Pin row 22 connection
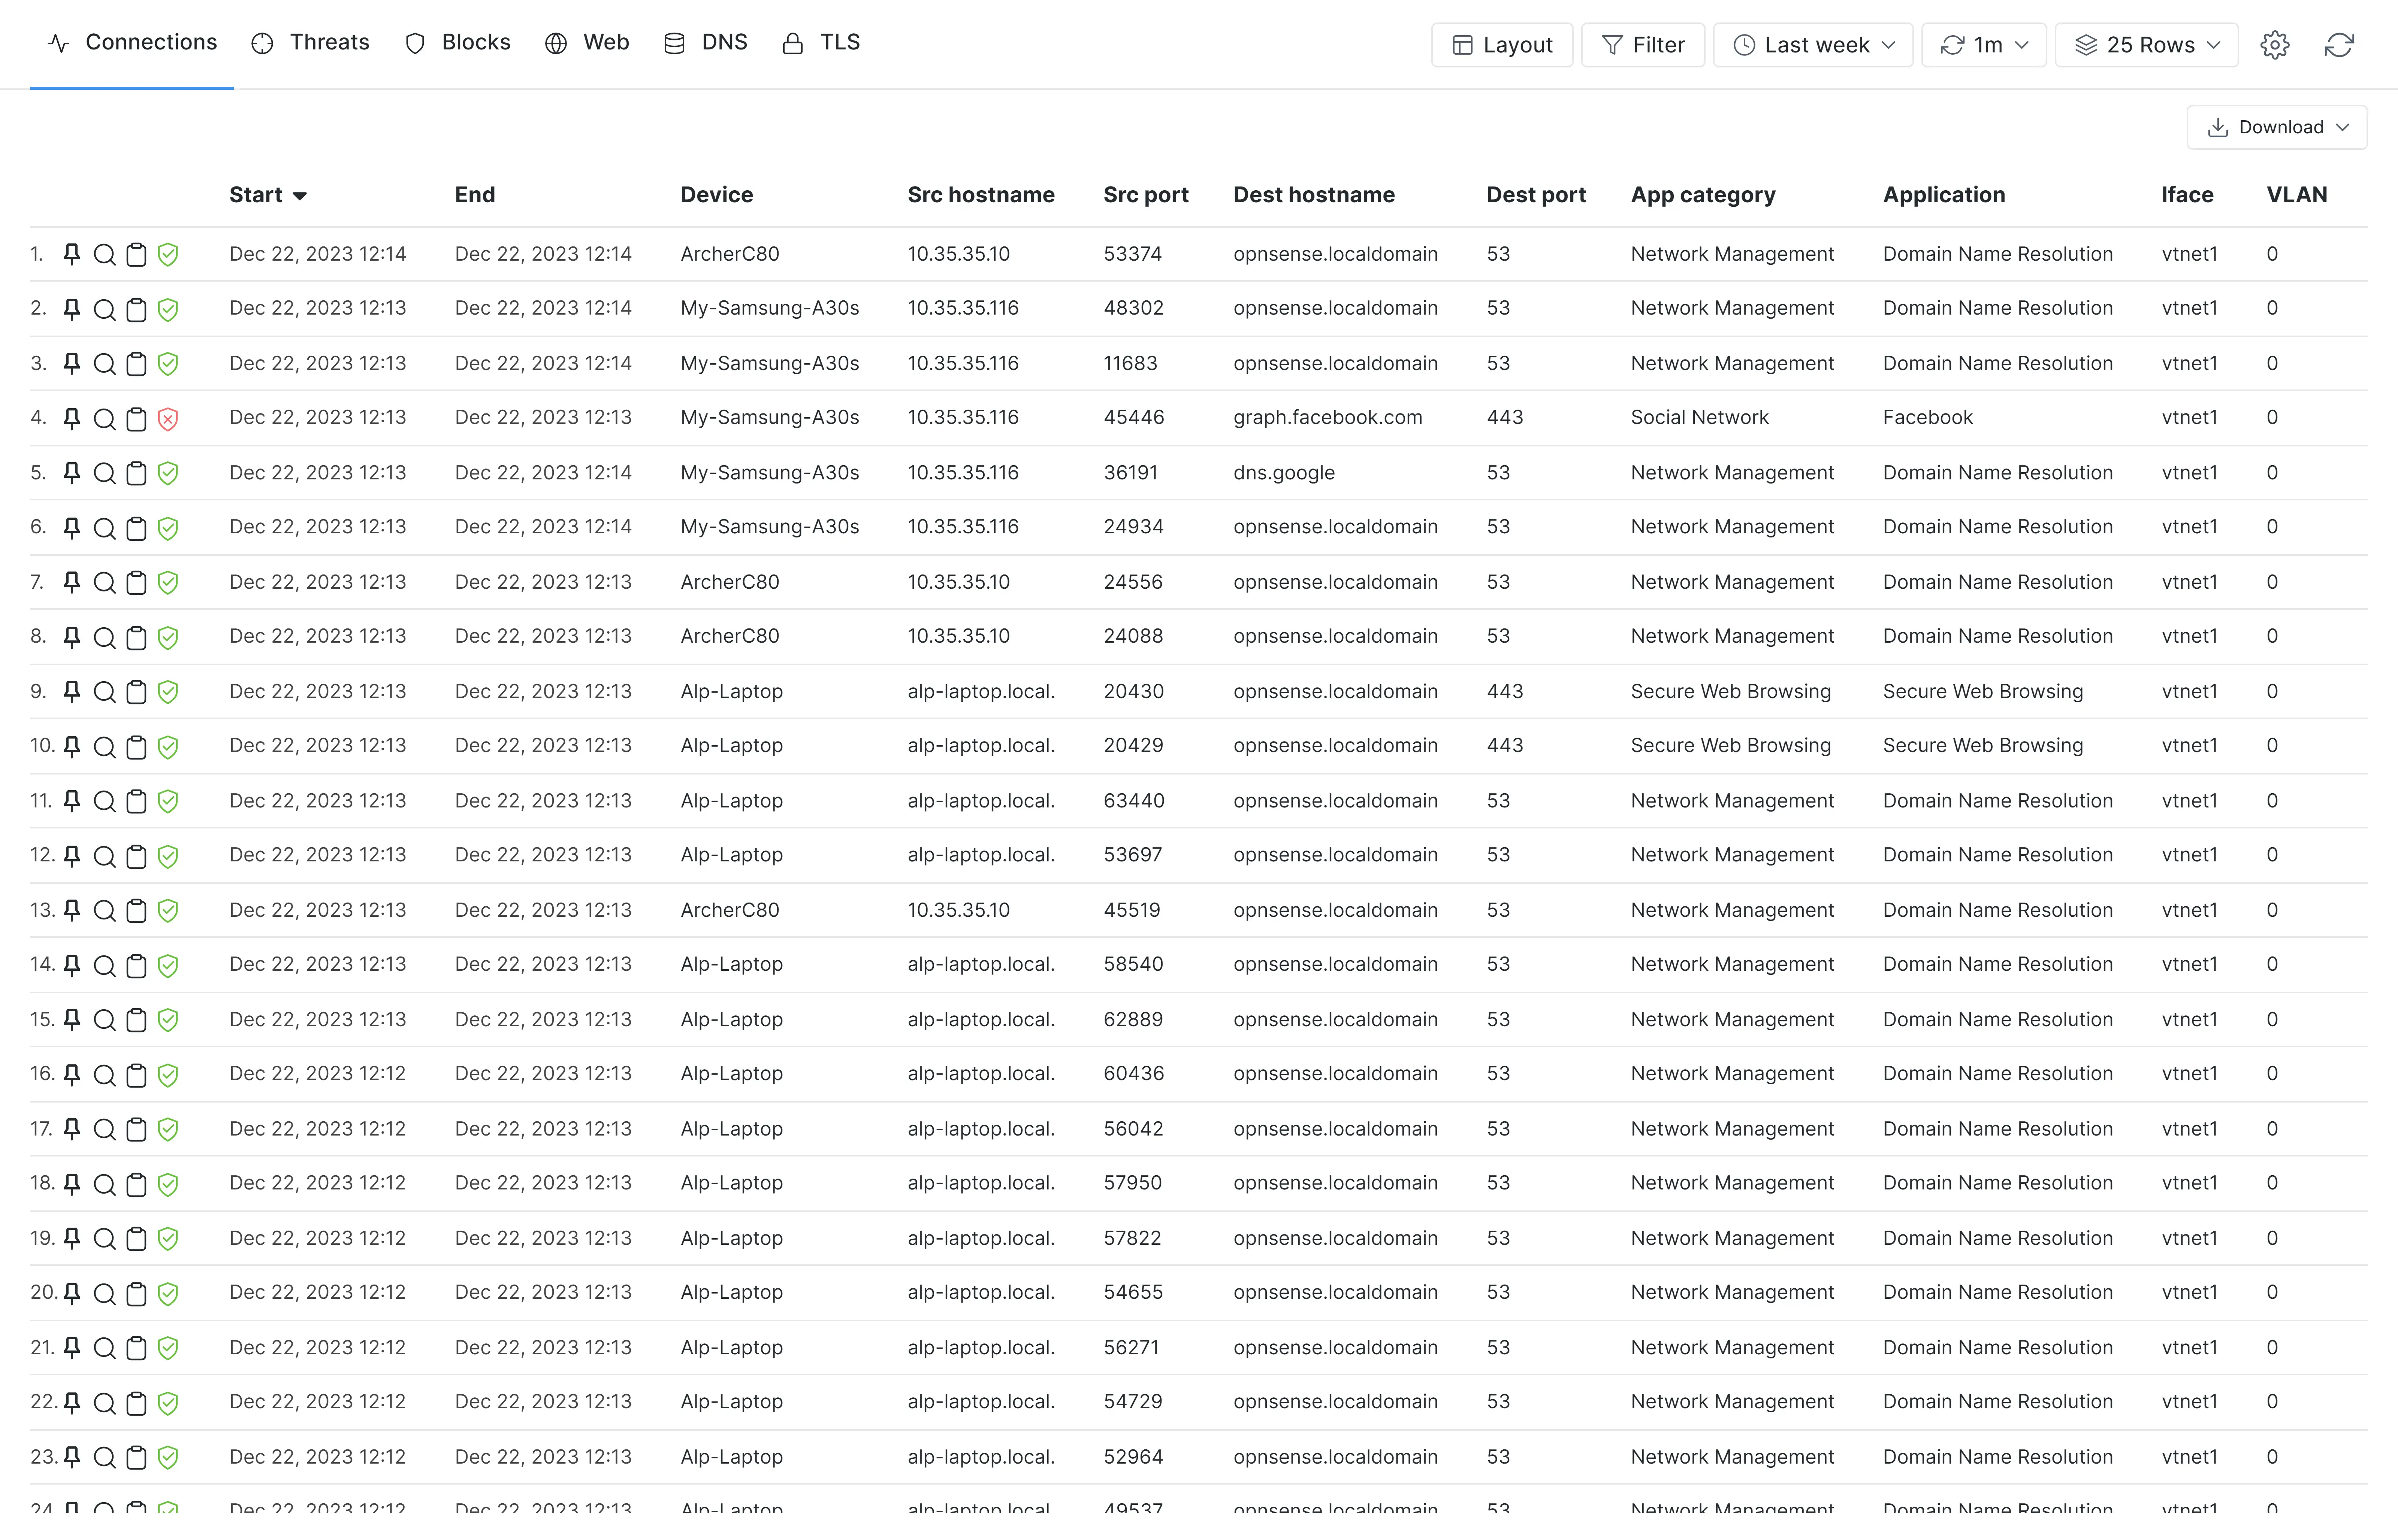The image size is (2398, 1540). tap(72, 1403)
